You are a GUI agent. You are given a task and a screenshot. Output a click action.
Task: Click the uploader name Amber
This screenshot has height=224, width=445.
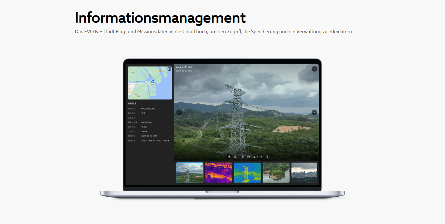144,131
